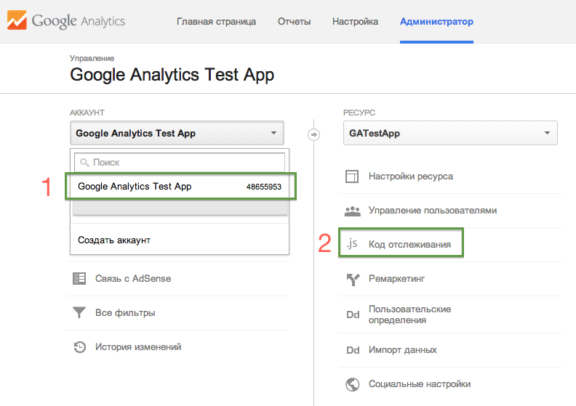Open Код отслеживания
Screen dimensions: 576x406
tap(409, 245)
